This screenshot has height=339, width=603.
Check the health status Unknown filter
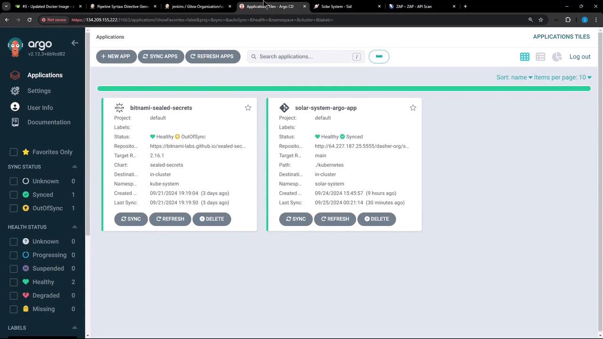[x=14, y=242]
